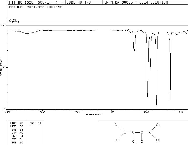
Task: Click the 1500 label on the wavenumber axis
Action: click(112, 112)
